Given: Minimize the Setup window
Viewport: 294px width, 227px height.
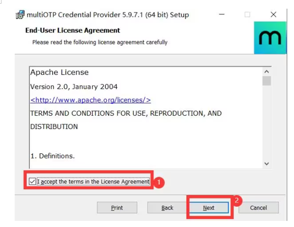Looking at the screenshot, I should (222, 15).
